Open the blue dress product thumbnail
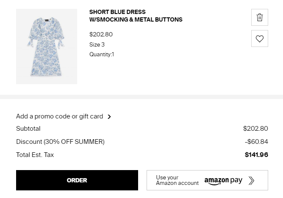This screenshot has width=283, height=198. [47, 47]
